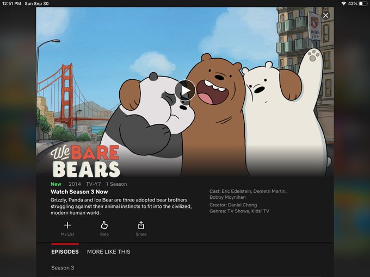370x277 pixels.
Task: Switch to the MORE LIKE THIS tab
Action: 108,251
